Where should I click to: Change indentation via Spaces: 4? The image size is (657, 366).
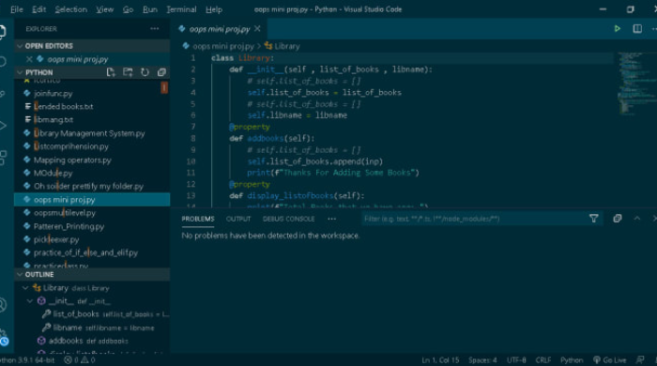(x=482, y=359)
